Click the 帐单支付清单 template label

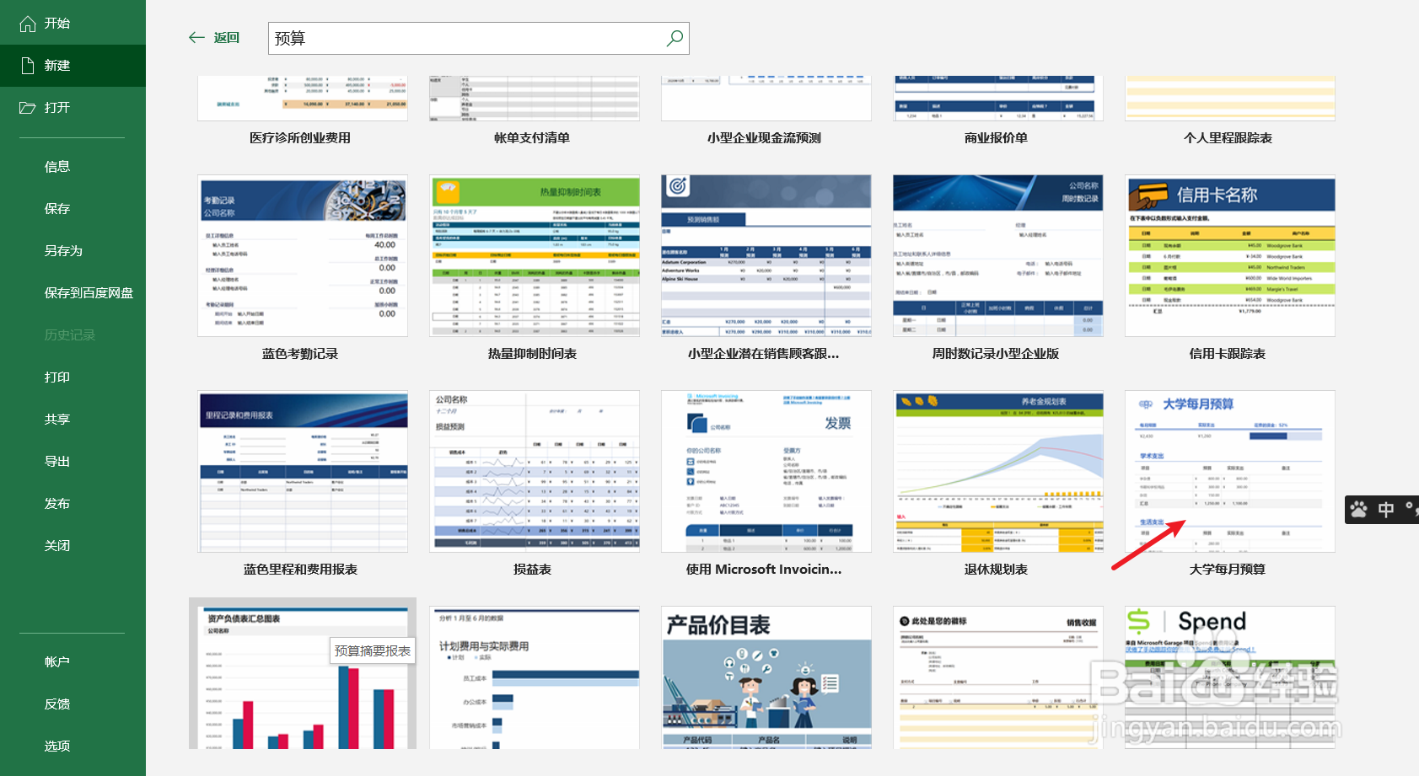click(x=532, y=138)
